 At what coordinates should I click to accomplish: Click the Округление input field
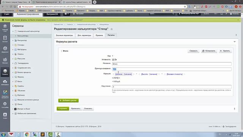[172, 87]
